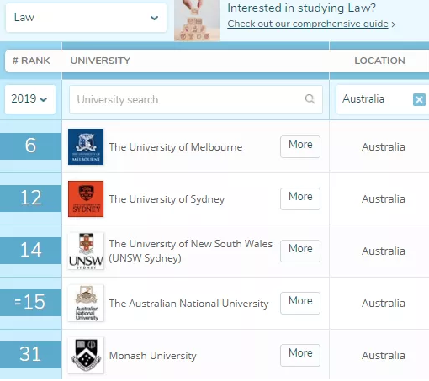The width and height of the screenshot is (429, 381).
Task: Click More for Australian National University
Action: 300,303
